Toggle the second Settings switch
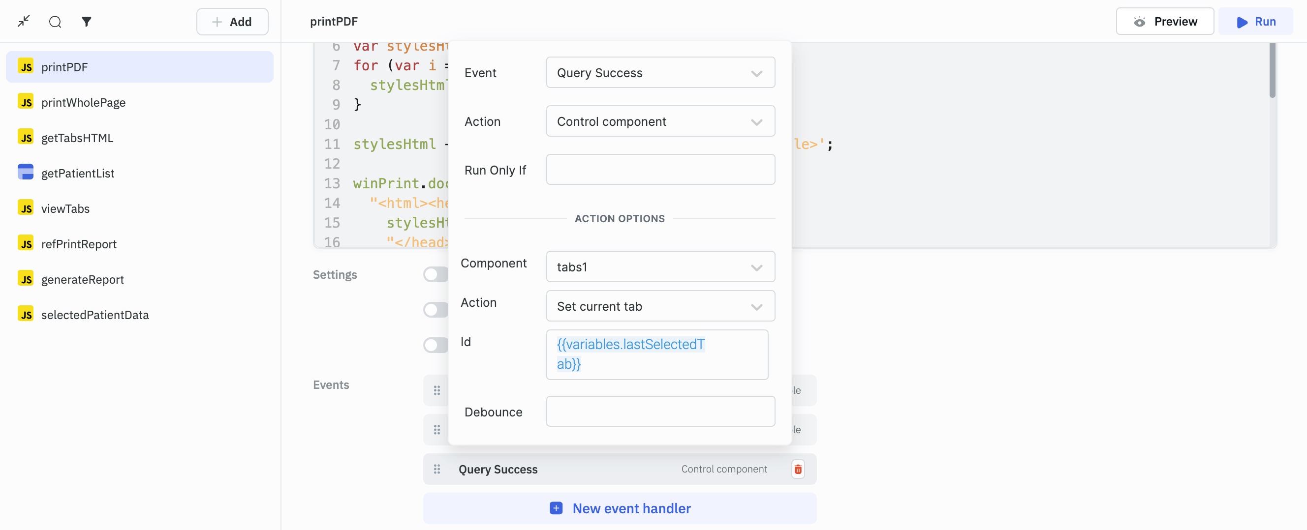The height and width of the screenshot is (530, 1307). [436, 310]
